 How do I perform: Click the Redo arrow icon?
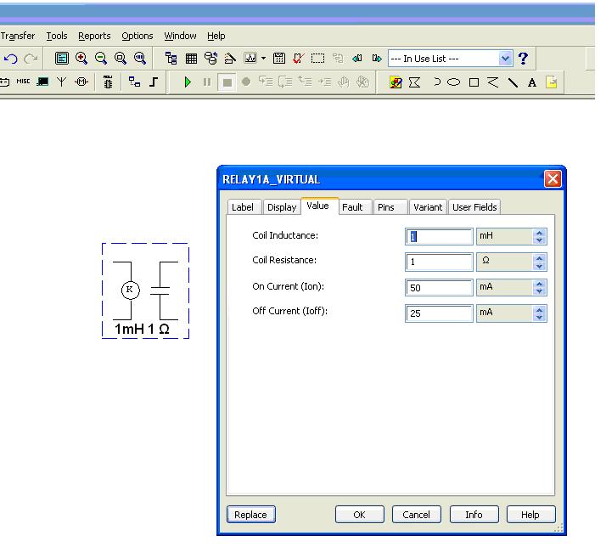(x=31, y=59)
